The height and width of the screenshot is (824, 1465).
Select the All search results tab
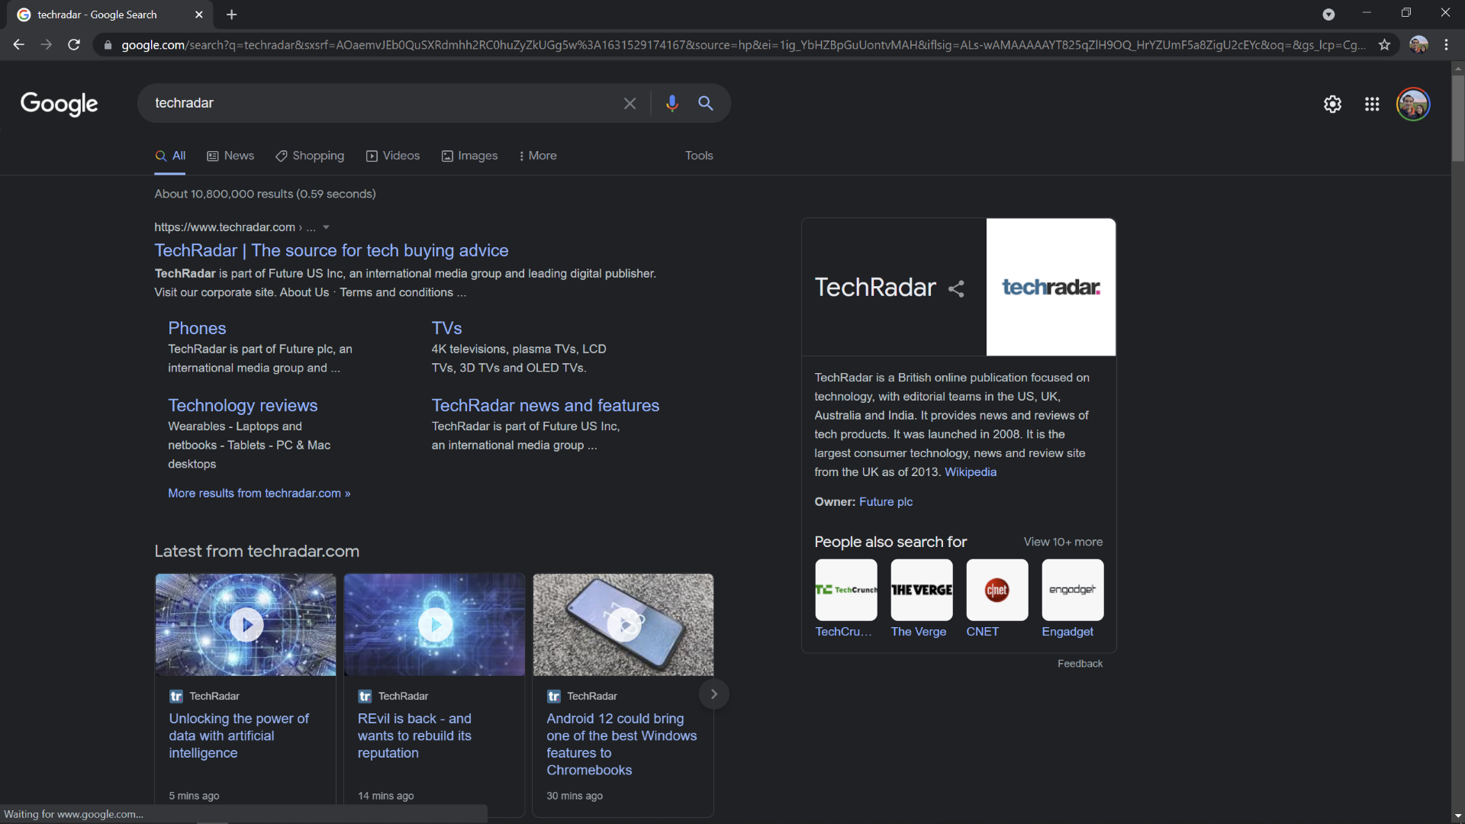coord(170,156)
